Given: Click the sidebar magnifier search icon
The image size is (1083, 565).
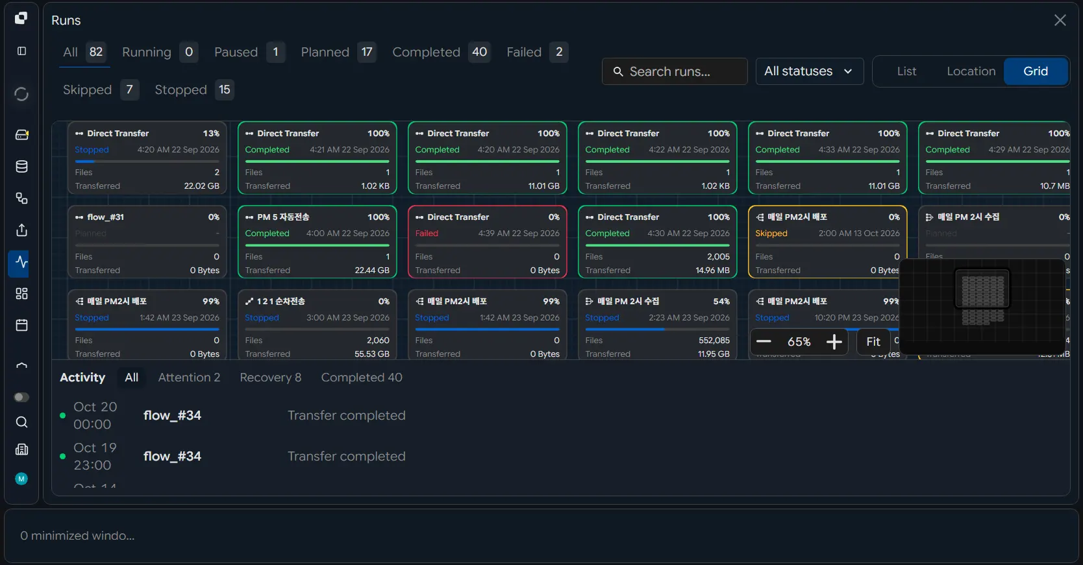Looking at the screenshot, I should pyautogui.click(x=21, y=422).
